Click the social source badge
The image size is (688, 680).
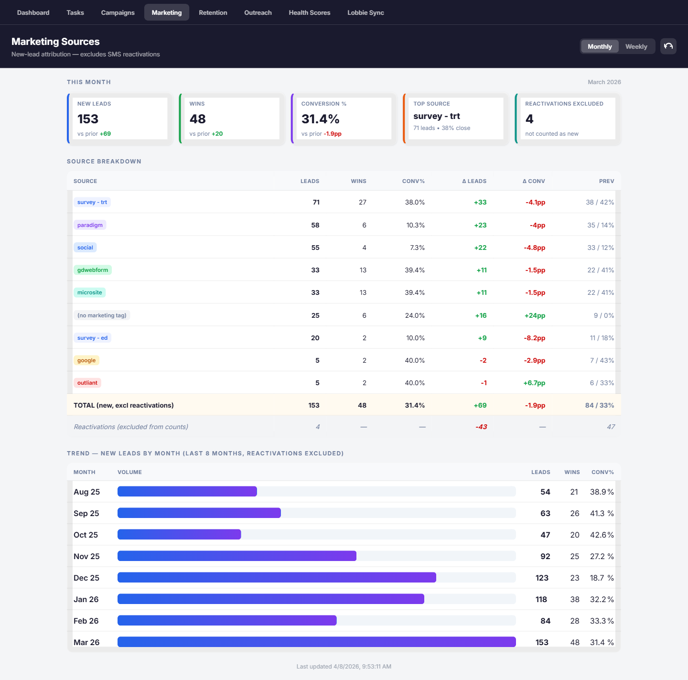[x=85, y=247]
